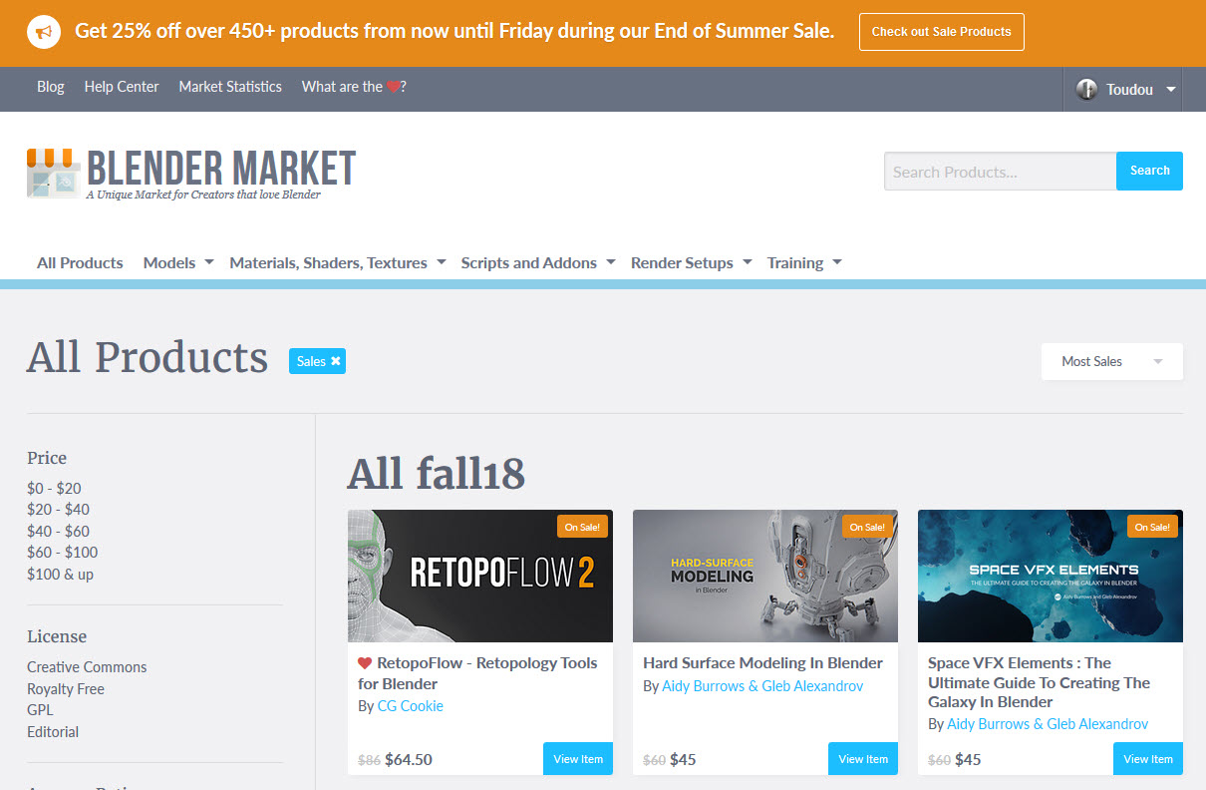Click the red heart in the top nav
Image resolution: width=1206 pixels, height=790 pixels.
coord(393,87)
